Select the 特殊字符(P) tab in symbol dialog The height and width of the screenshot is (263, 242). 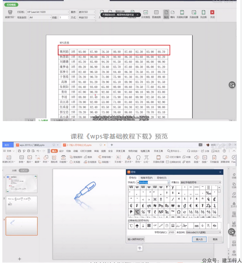click(146, 178)
